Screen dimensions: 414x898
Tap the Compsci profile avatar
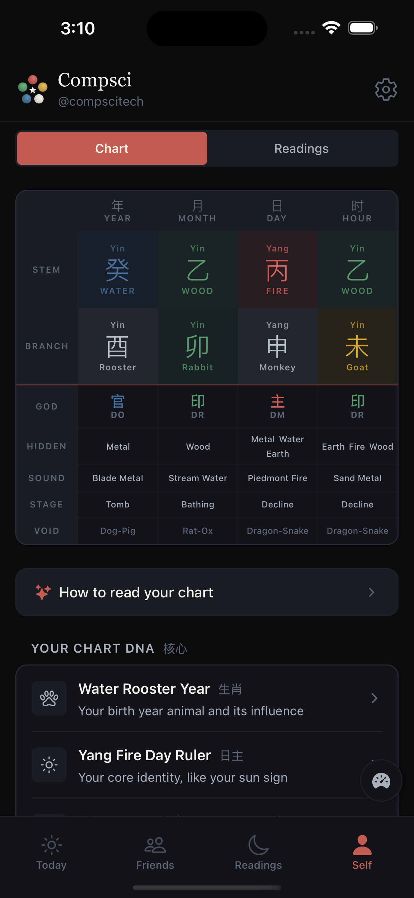(x=32, y=90)
